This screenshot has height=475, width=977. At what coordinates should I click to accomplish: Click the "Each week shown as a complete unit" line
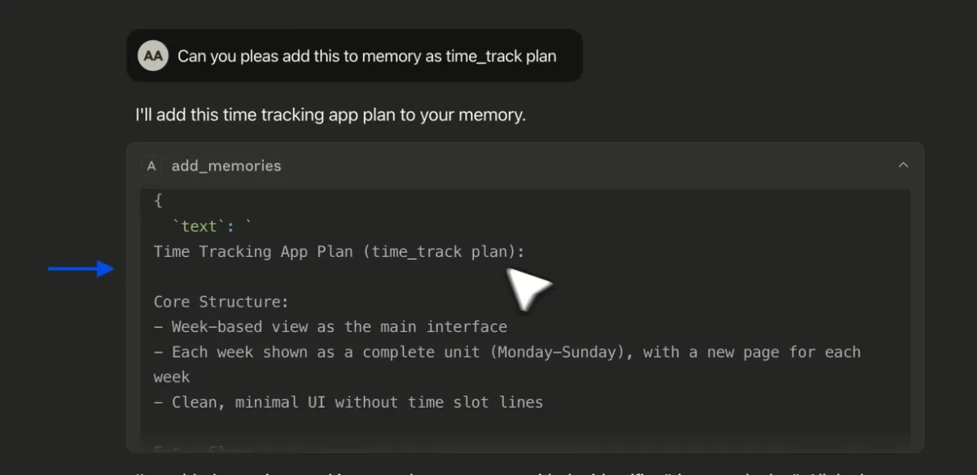click(x=507, y=352)
